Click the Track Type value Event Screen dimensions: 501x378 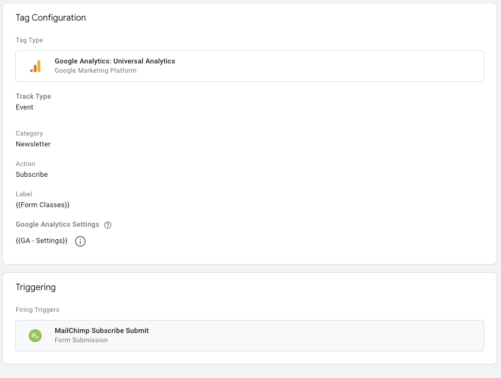click(x=24, y=107)
